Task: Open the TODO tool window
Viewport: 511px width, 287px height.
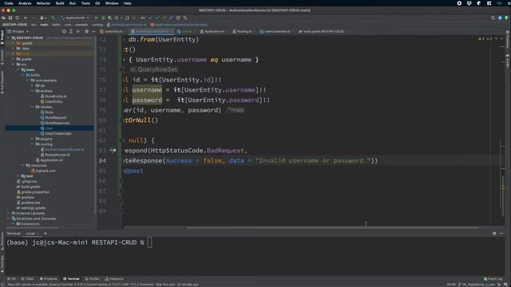Action: (28, 279)
